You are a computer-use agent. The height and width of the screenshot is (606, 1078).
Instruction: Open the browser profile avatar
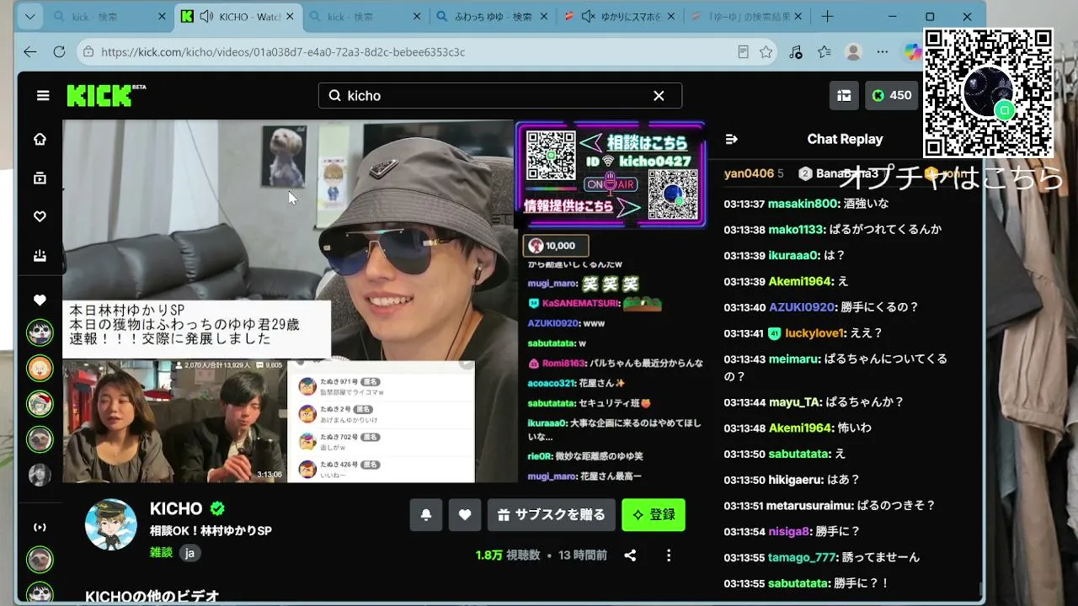[853, 52]
